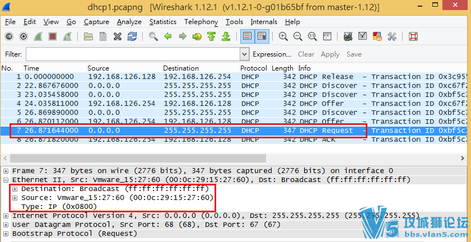Click the Expression... button
Screen dimensions: 471x242
[x=272, y=54]
